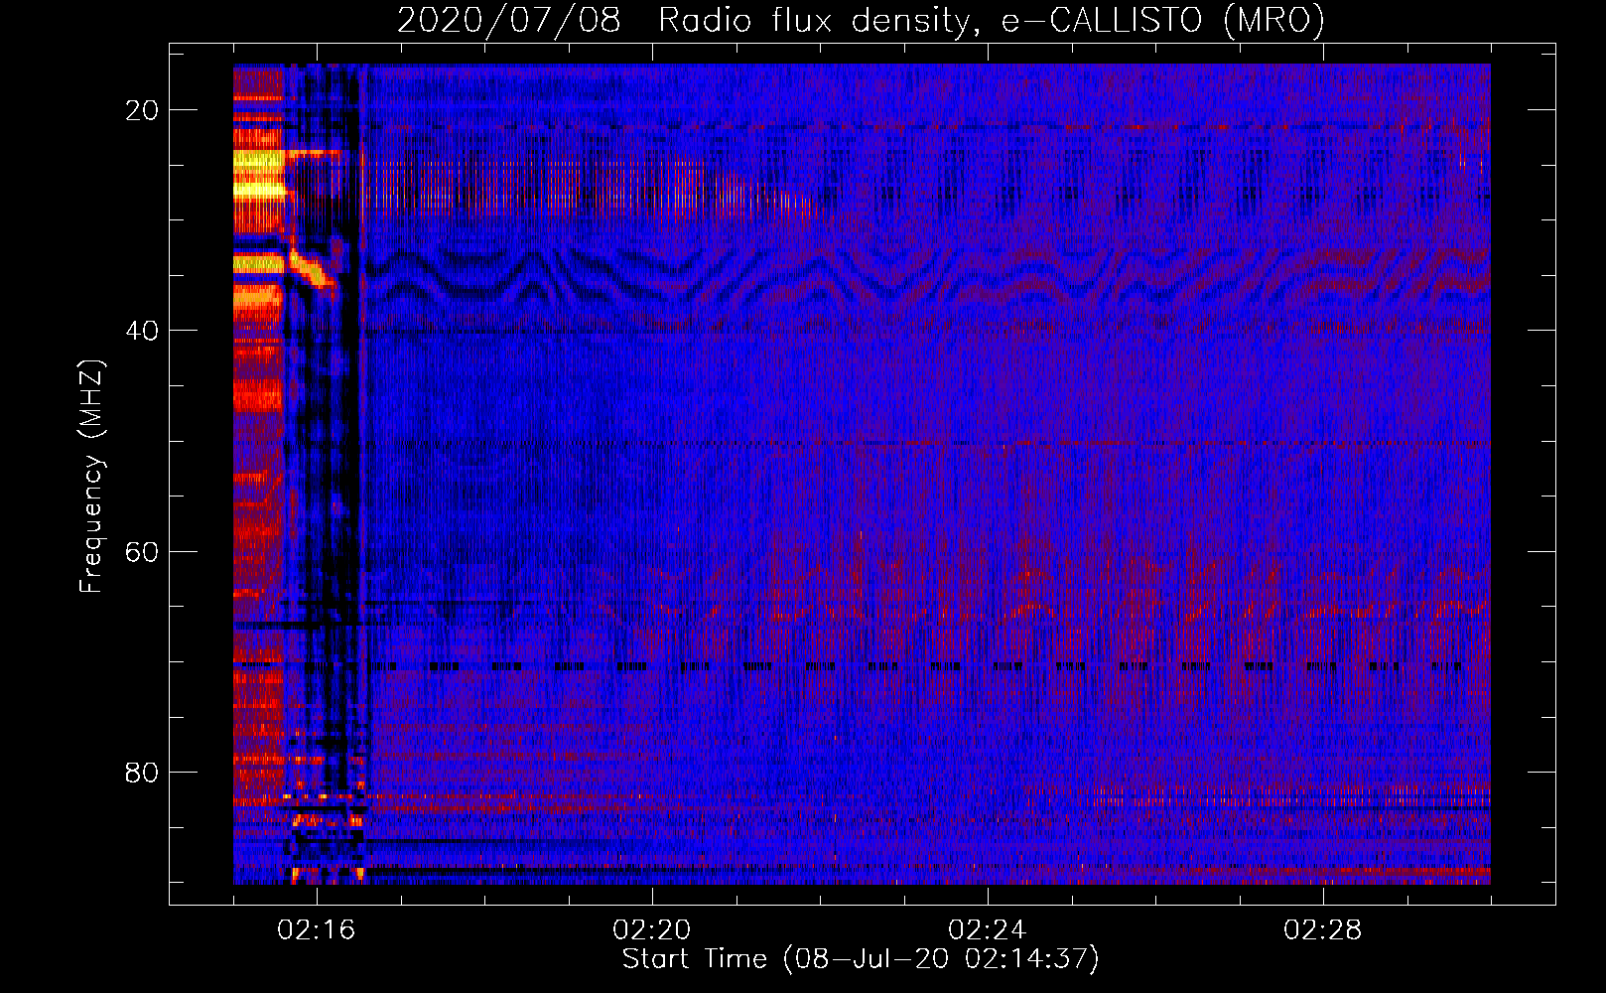Click the x-axis label "Start Time (08-Jul-20 02:14:37)"
Image resolution: width=1606 pixels, height=993 pixels.
click(x=861, y=959)
